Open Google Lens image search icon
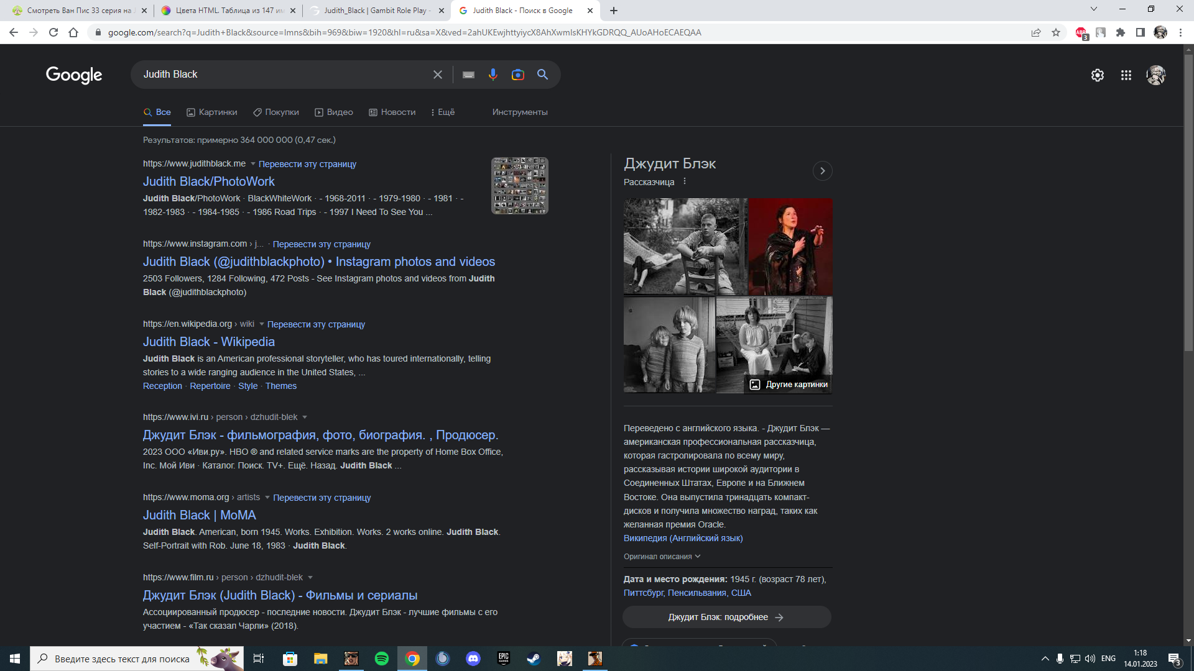Screen dimensions: 1194x671 [517, 75]
